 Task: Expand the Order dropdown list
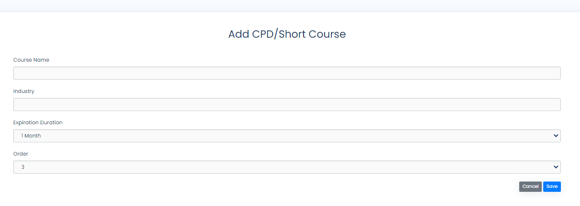(x=287, y=167)
